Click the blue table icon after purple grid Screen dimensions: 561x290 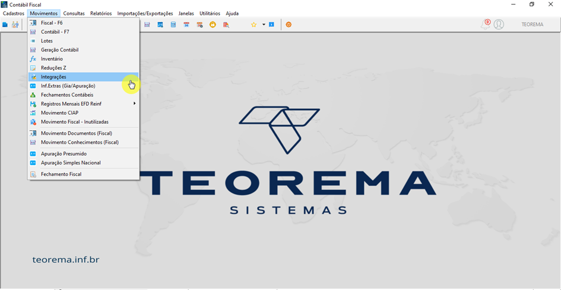click(x=160, y=25)
